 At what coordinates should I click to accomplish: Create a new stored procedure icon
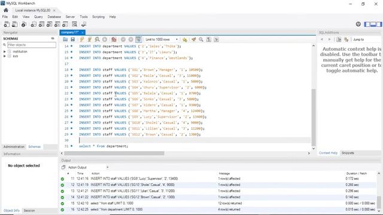click(57, 24)
